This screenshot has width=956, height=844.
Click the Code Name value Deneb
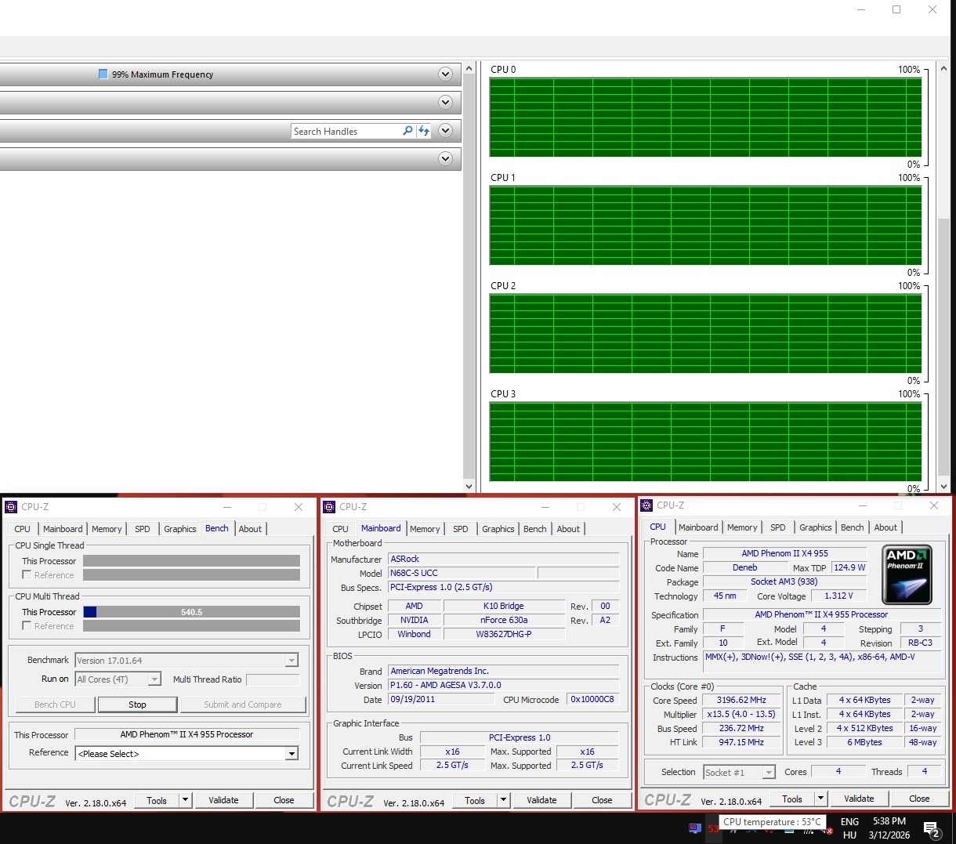[x=744, y=567]
